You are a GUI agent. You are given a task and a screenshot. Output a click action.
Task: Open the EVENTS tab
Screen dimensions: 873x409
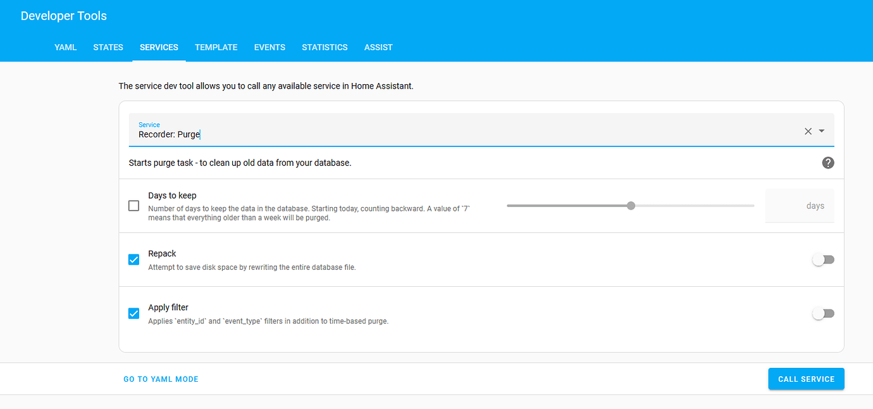click(x=269, y=47)
